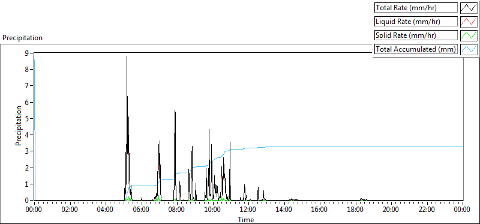Click the Time axis label

246,220
